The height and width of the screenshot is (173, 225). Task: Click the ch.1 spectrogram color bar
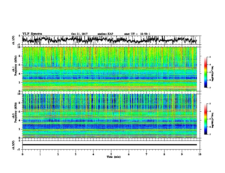point(206,72)
